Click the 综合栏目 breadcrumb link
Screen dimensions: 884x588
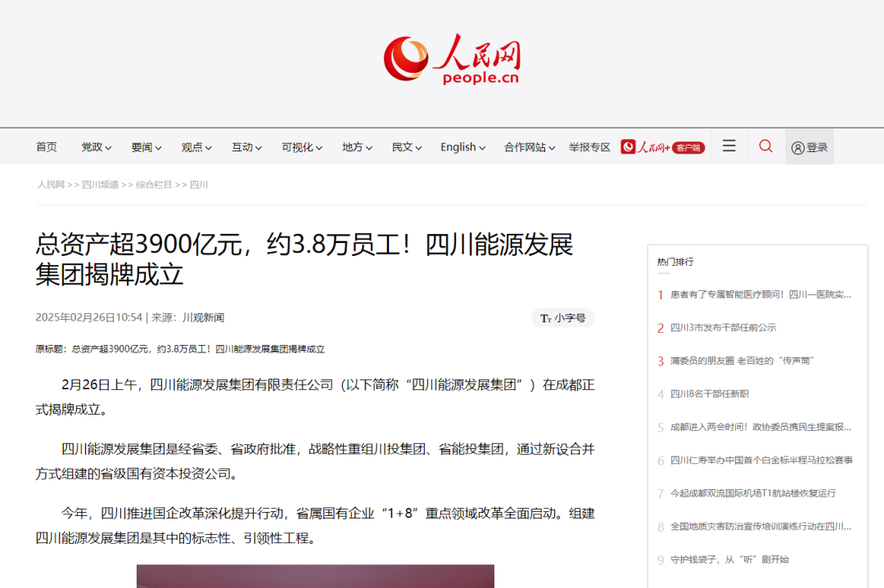click(x=154, y=185)
